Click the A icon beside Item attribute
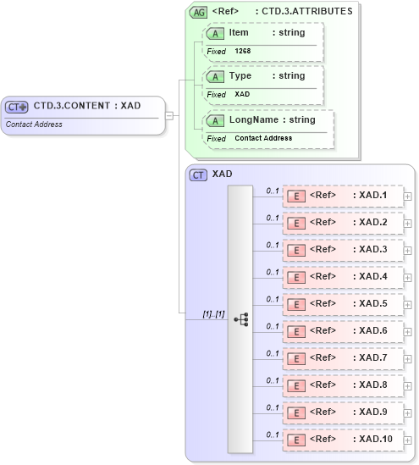The image size is (419, 465). click(215, 34)
